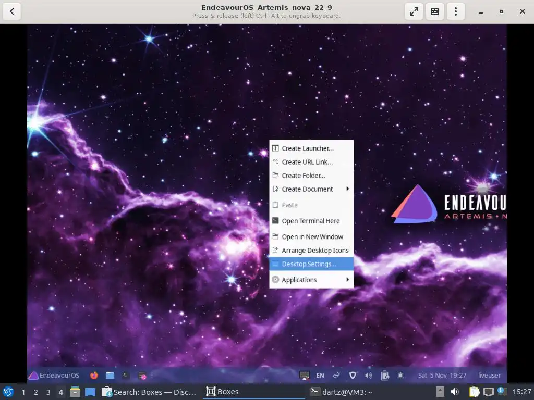Screen dimensions: 534x400
Task: Open the liveuser session menu
Action: pos(489,376)
